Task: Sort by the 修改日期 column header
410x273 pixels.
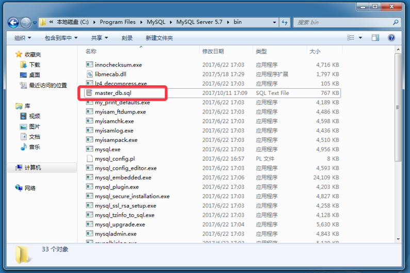Action: 213,52
